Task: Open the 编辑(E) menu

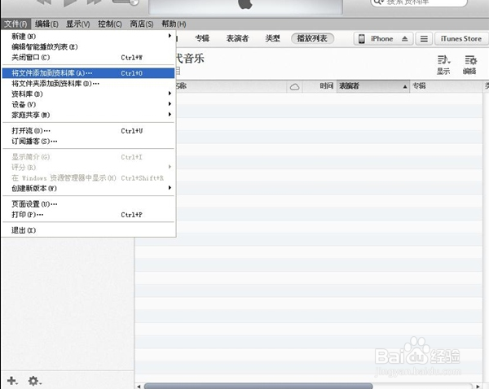Action: click(x=46, y=24)
